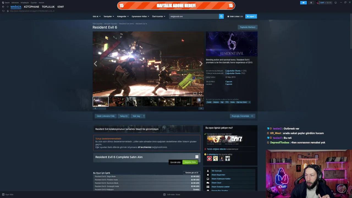The width and height of the screenshot is (352, 198).
Task: Open the announcements megaphone button
Action: click(x=303, y=2)
